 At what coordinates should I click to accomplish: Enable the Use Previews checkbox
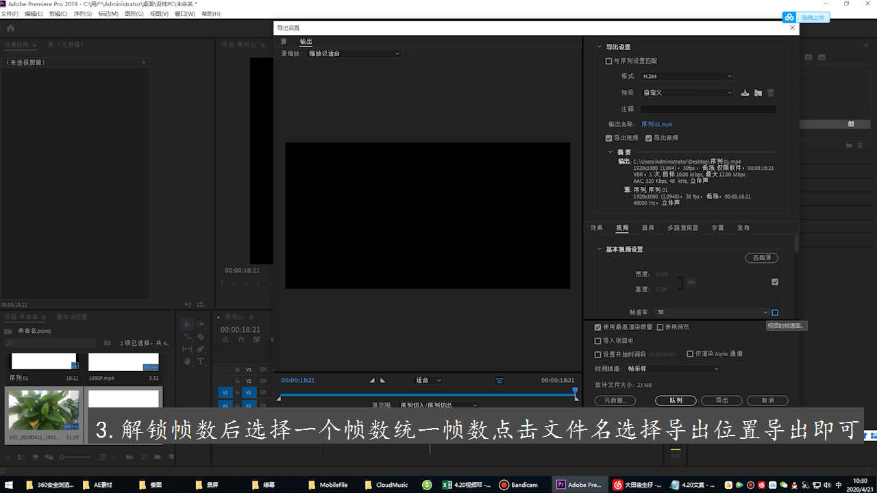[660, 327]
